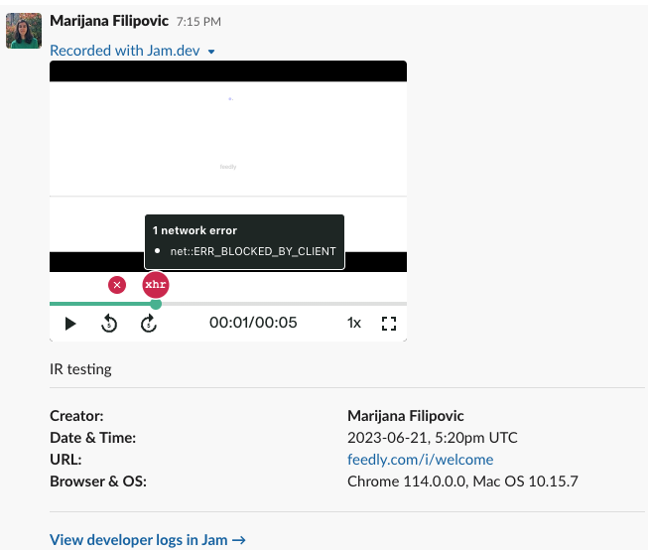The width and height of the screenshot is (648, 550).
Task: Click the 7:15 PM message timestamp
Action: pos(198,21)
